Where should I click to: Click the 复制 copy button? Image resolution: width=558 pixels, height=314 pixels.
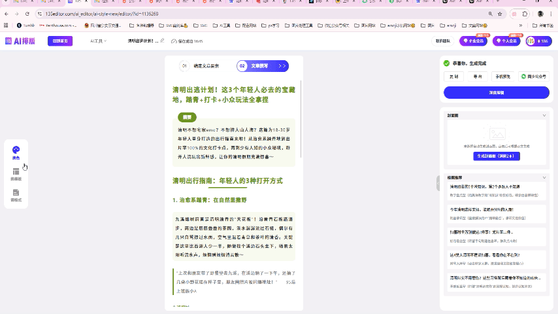point(453,77)
